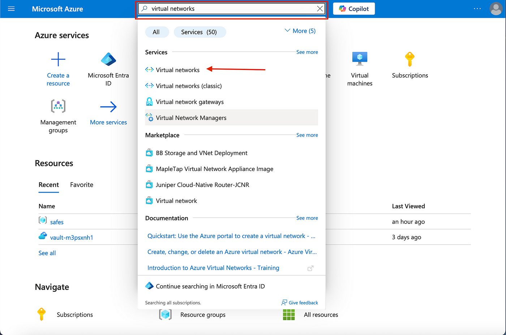Select the Virtual network gateways service icon
Screen dimensions: 506x335
pyautogui.click(x=149, y=102)
